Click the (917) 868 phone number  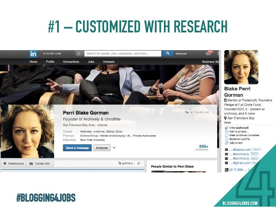(x=238, y=170)
